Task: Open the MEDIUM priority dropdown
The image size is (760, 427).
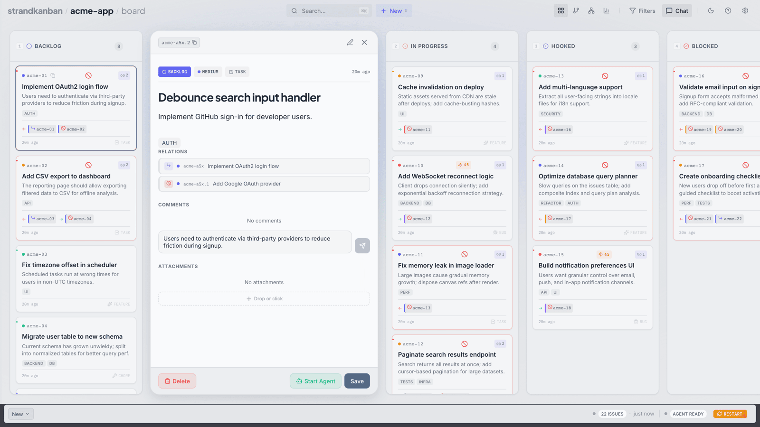Action: (208, 72)
